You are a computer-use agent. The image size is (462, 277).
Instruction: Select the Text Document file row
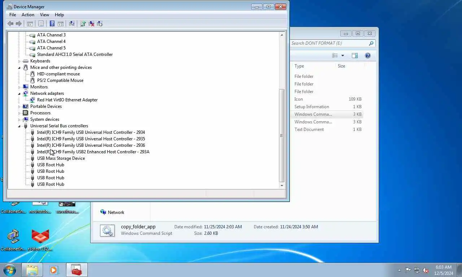coord(327,129)
